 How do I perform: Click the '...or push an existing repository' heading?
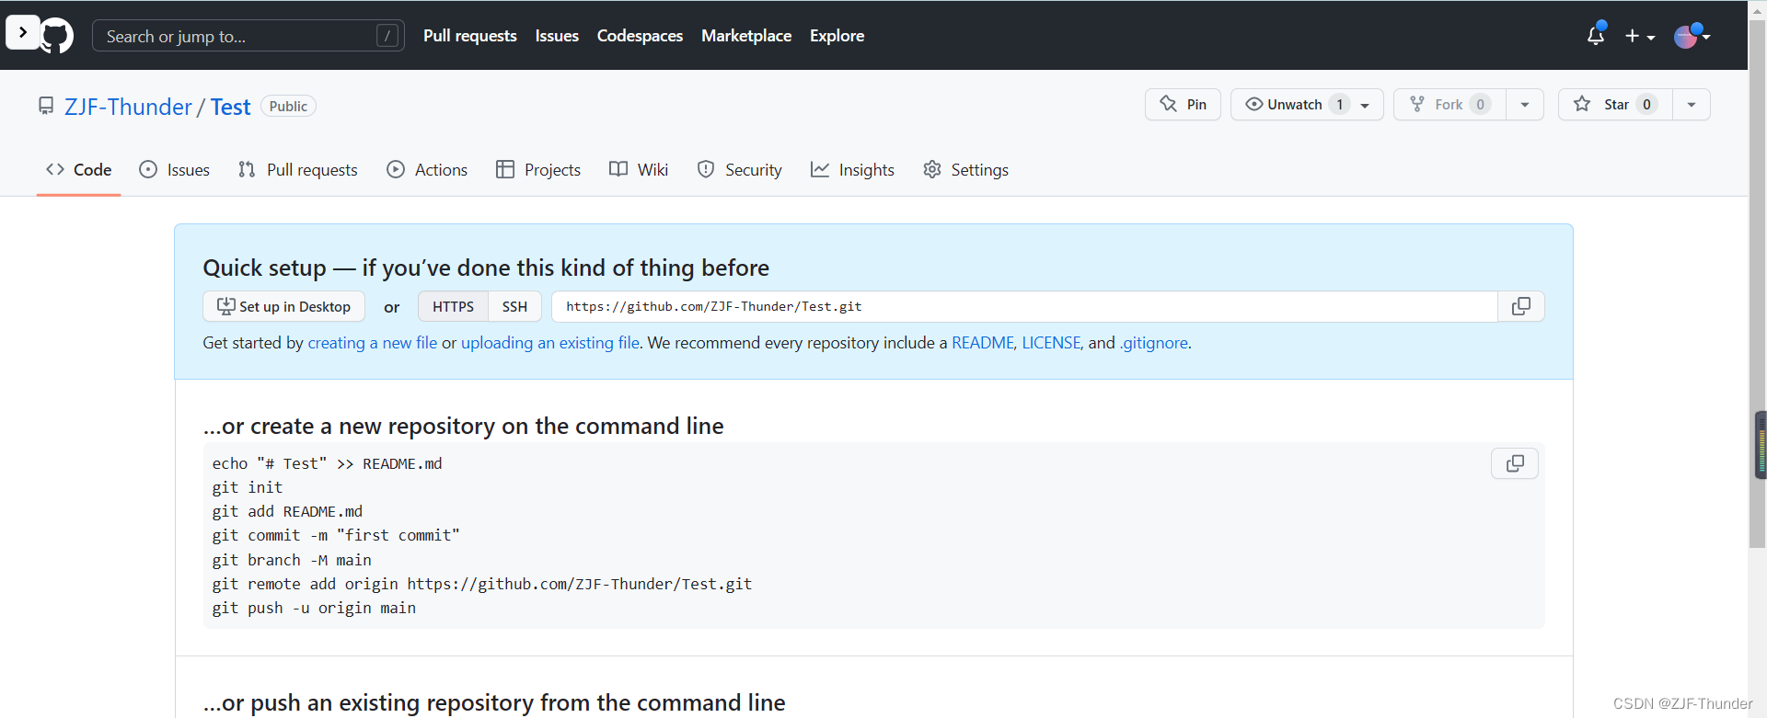pos(494,702)
